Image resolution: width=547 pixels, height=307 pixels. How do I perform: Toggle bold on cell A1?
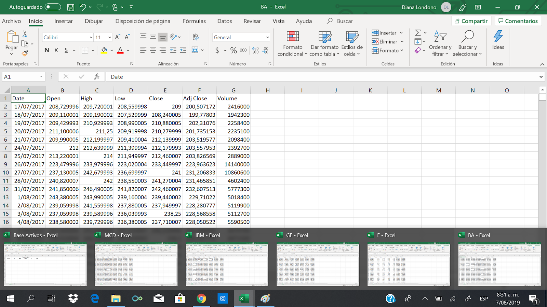click(46, 50)
